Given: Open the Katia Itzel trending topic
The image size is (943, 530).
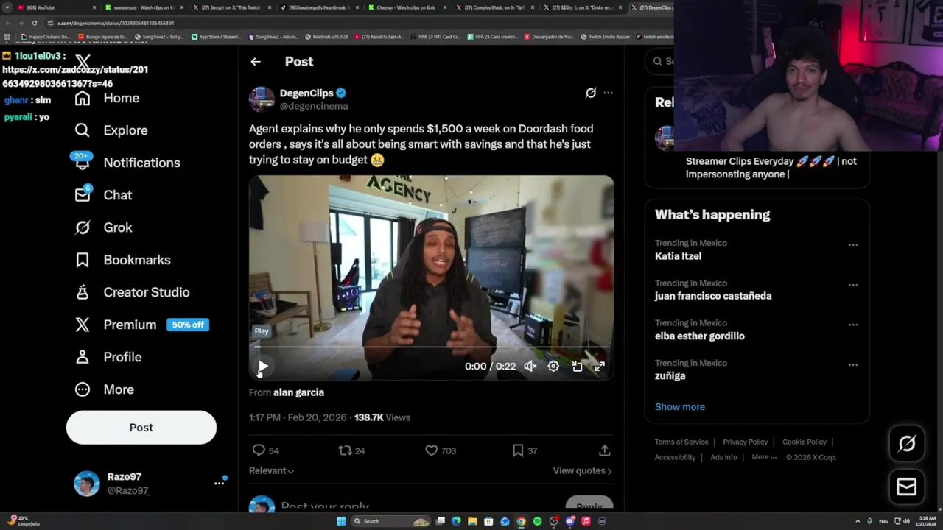Looking at the screenshot, I should tap(678, 256).
